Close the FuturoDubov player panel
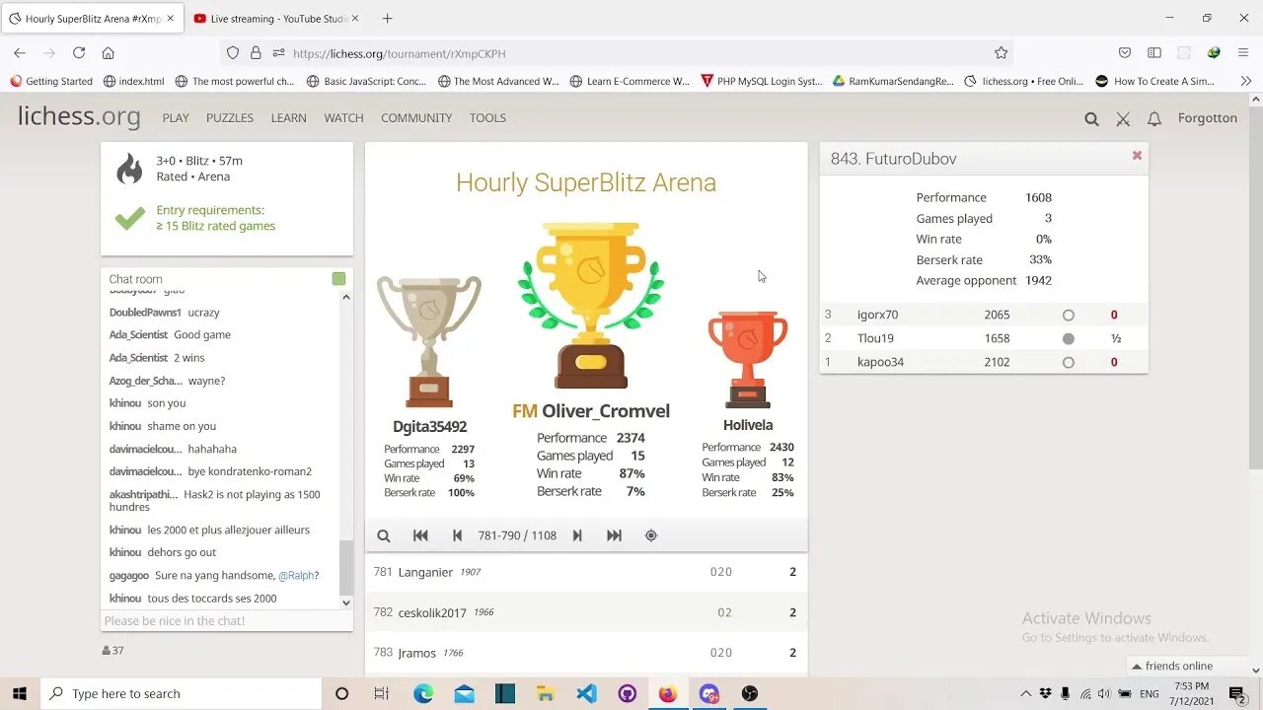The height and width of the screenshot is (710, 1263). [x=1137, y=156]
